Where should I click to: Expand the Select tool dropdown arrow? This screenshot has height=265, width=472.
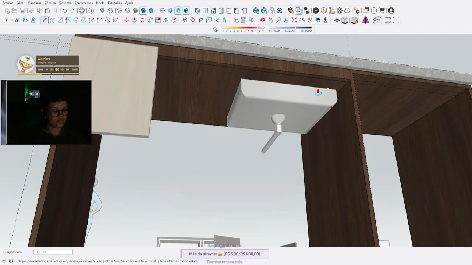coord(12,20)
